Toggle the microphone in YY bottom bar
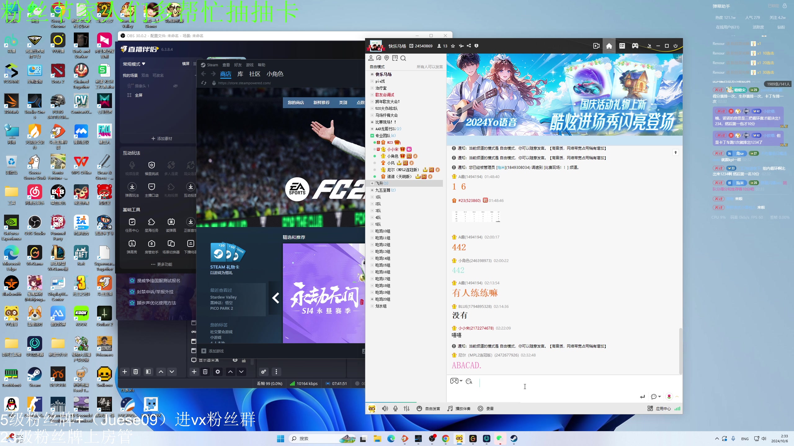Screen dimensions: 794x446 click(395, 409)
